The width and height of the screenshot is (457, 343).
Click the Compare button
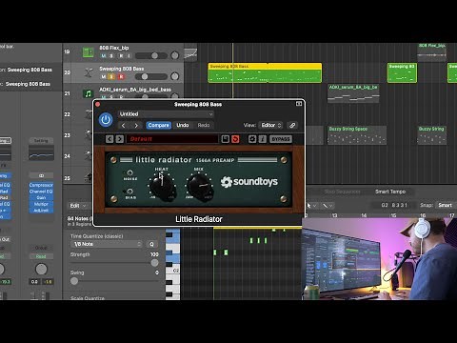click(159, 125)
